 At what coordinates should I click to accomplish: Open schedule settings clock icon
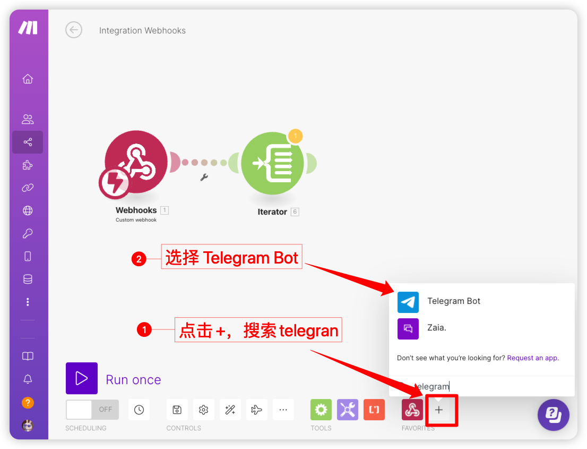tap(139, 410)
